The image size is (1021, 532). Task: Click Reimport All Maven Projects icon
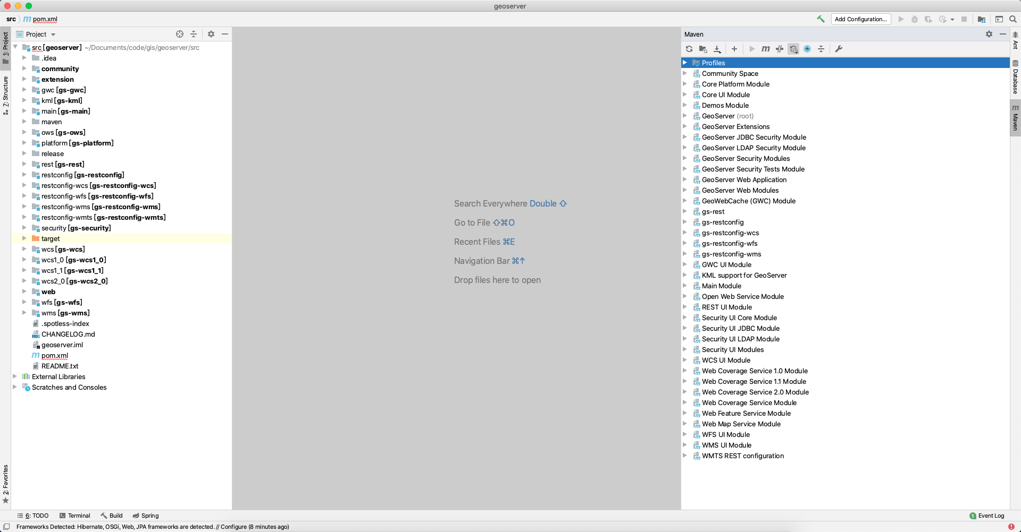click(689, 49)
